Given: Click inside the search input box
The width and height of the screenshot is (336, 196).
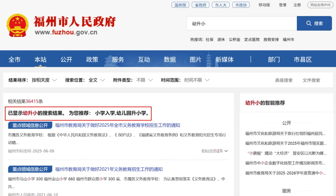Looking at the screenshot, I should (x=241, y=23).
